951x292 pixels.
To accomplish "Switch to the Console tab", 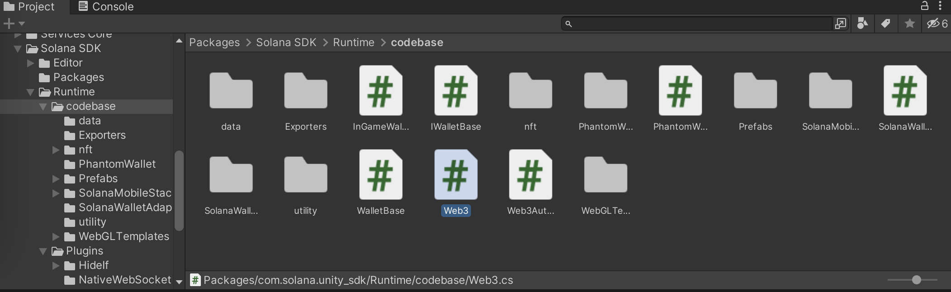I will click(106, 7).
